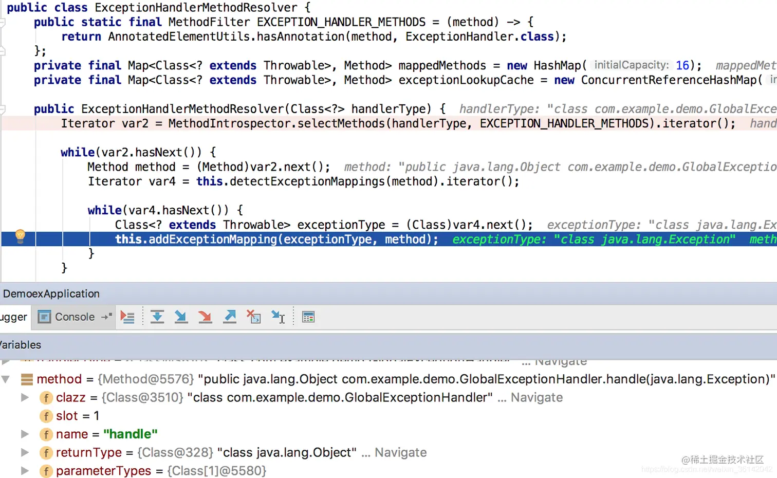Click the blue Step Into icon

[181, 317]
